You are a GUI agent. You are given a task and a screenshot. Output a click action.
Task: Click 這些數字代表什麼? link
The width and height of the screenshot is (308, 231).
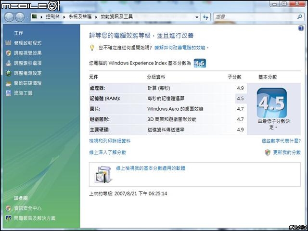tap(281, 141)
